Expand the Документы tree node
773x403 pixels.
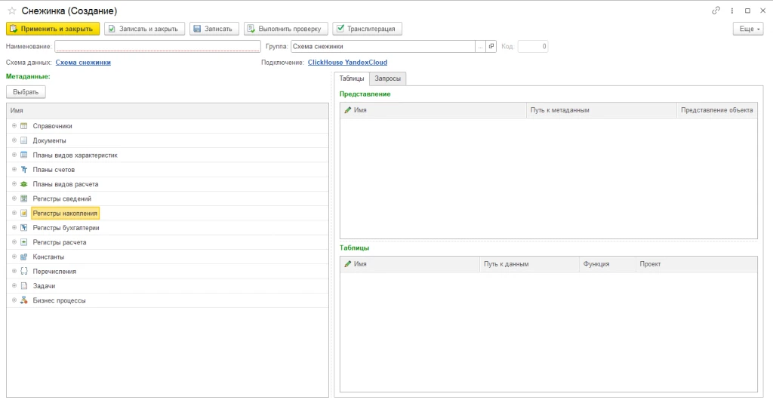click(14, 140)
